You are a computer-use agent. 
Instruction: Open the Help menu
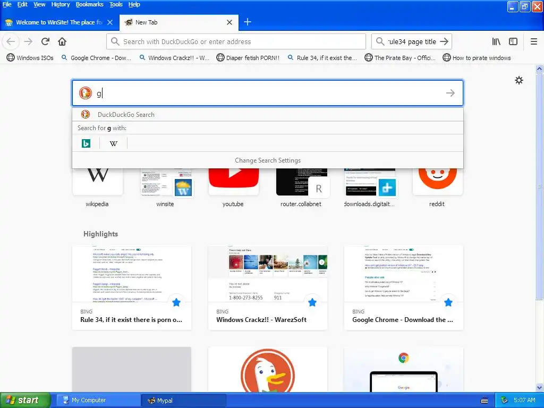[x=134, y=4]
